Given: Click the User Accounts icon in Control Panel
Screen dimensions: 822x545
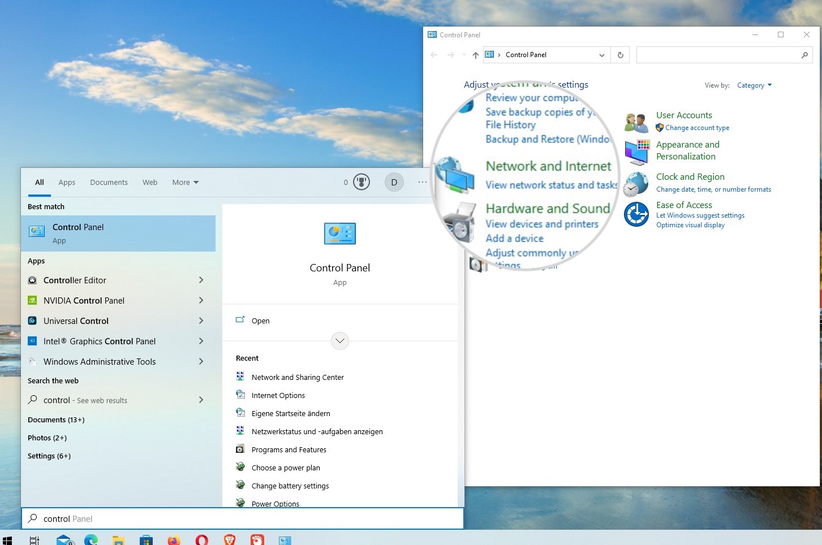Looking at the screenshot, I should coord(636,122).
